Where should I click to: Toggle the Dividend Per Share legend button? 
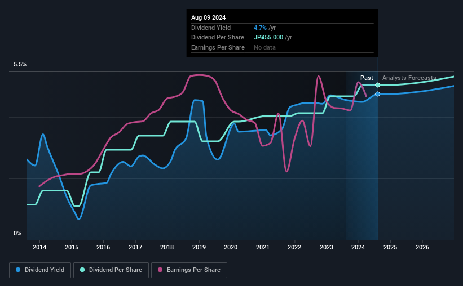click(x=111, y=270)
